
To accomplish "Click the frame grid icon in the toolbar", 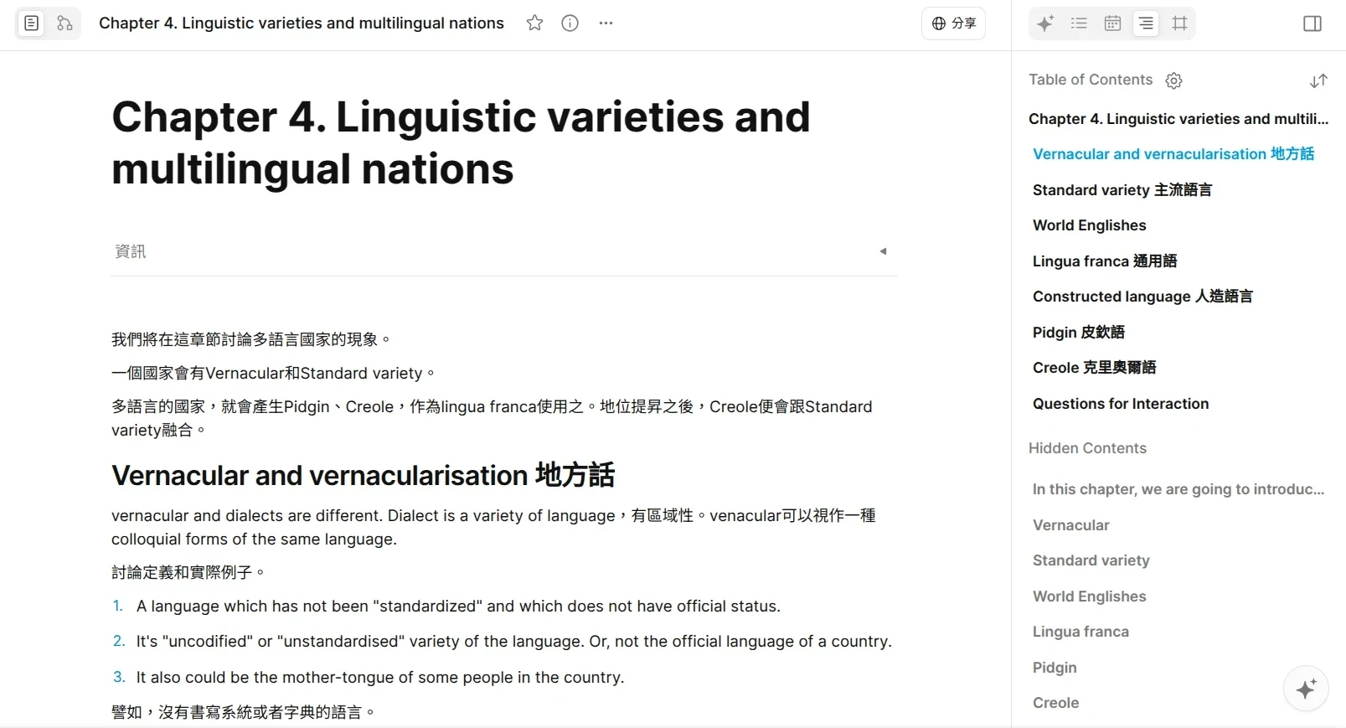I will tap(1179, 23).
